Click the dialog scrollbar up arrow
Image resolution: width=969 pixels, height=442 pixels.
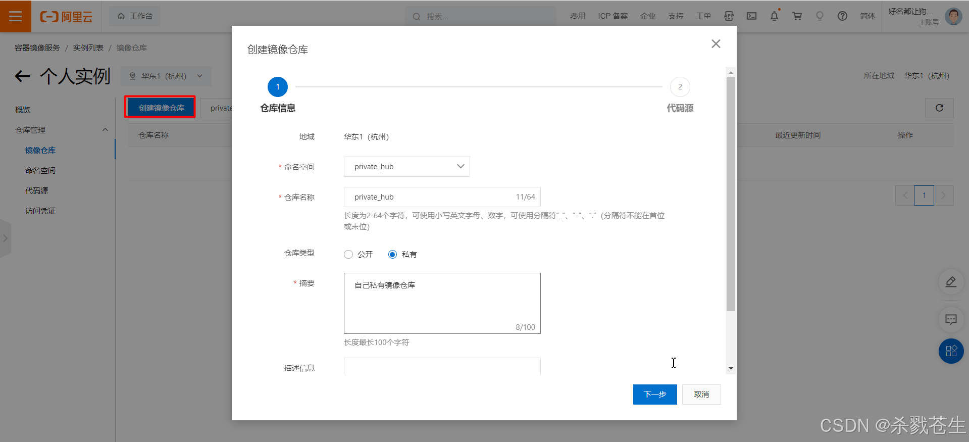click(731, 72)
